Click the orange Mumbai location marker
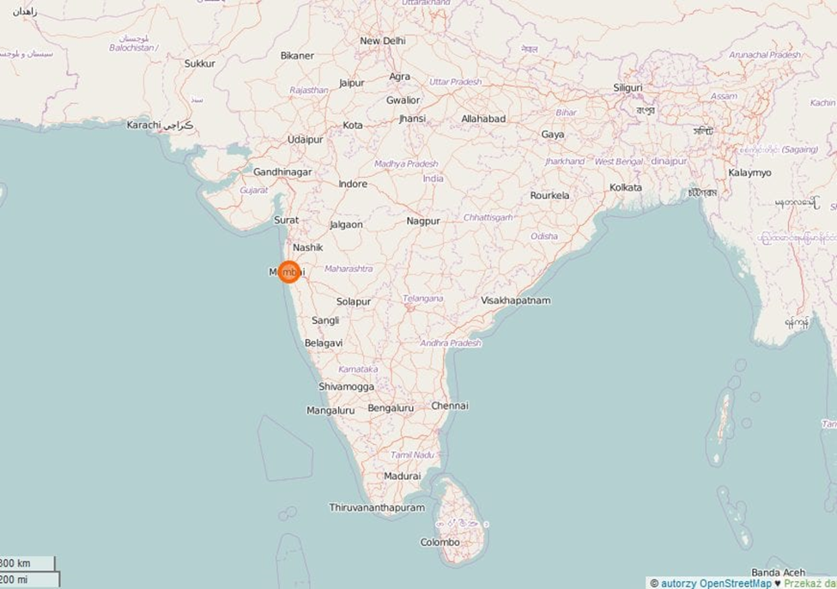The height and width of the screenshot is (589, 837). pyautogui.click(x=288, y=272)
